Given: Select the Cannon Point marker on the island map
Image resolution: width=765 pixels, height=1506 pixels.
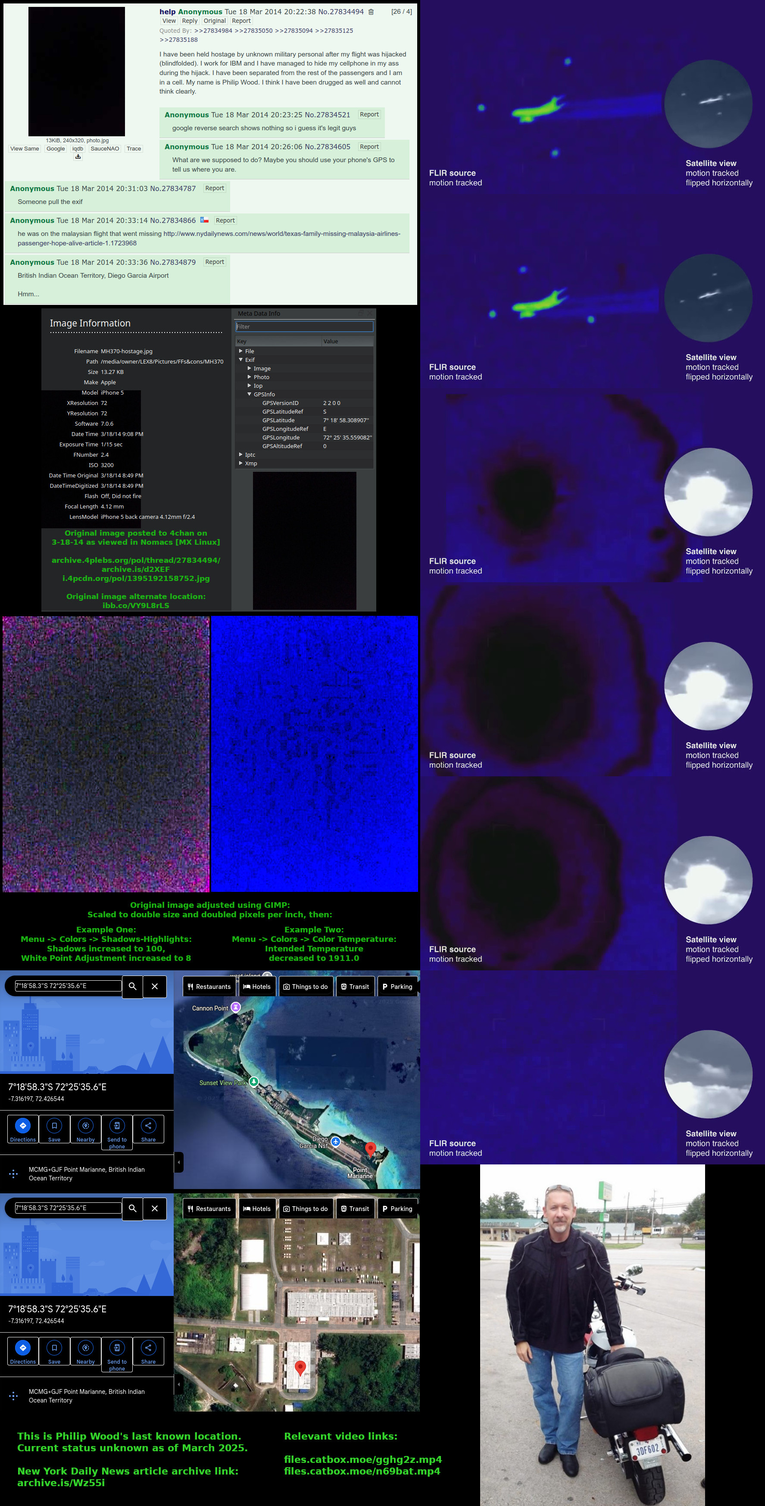Looking at the screenshot, I should [235, 1007].
